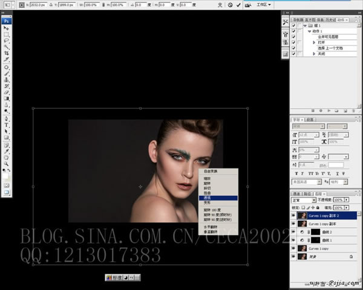Select the Clone Stamp tool
The height and width of the screenshot is (290, 363).
[x=6, y=80]
